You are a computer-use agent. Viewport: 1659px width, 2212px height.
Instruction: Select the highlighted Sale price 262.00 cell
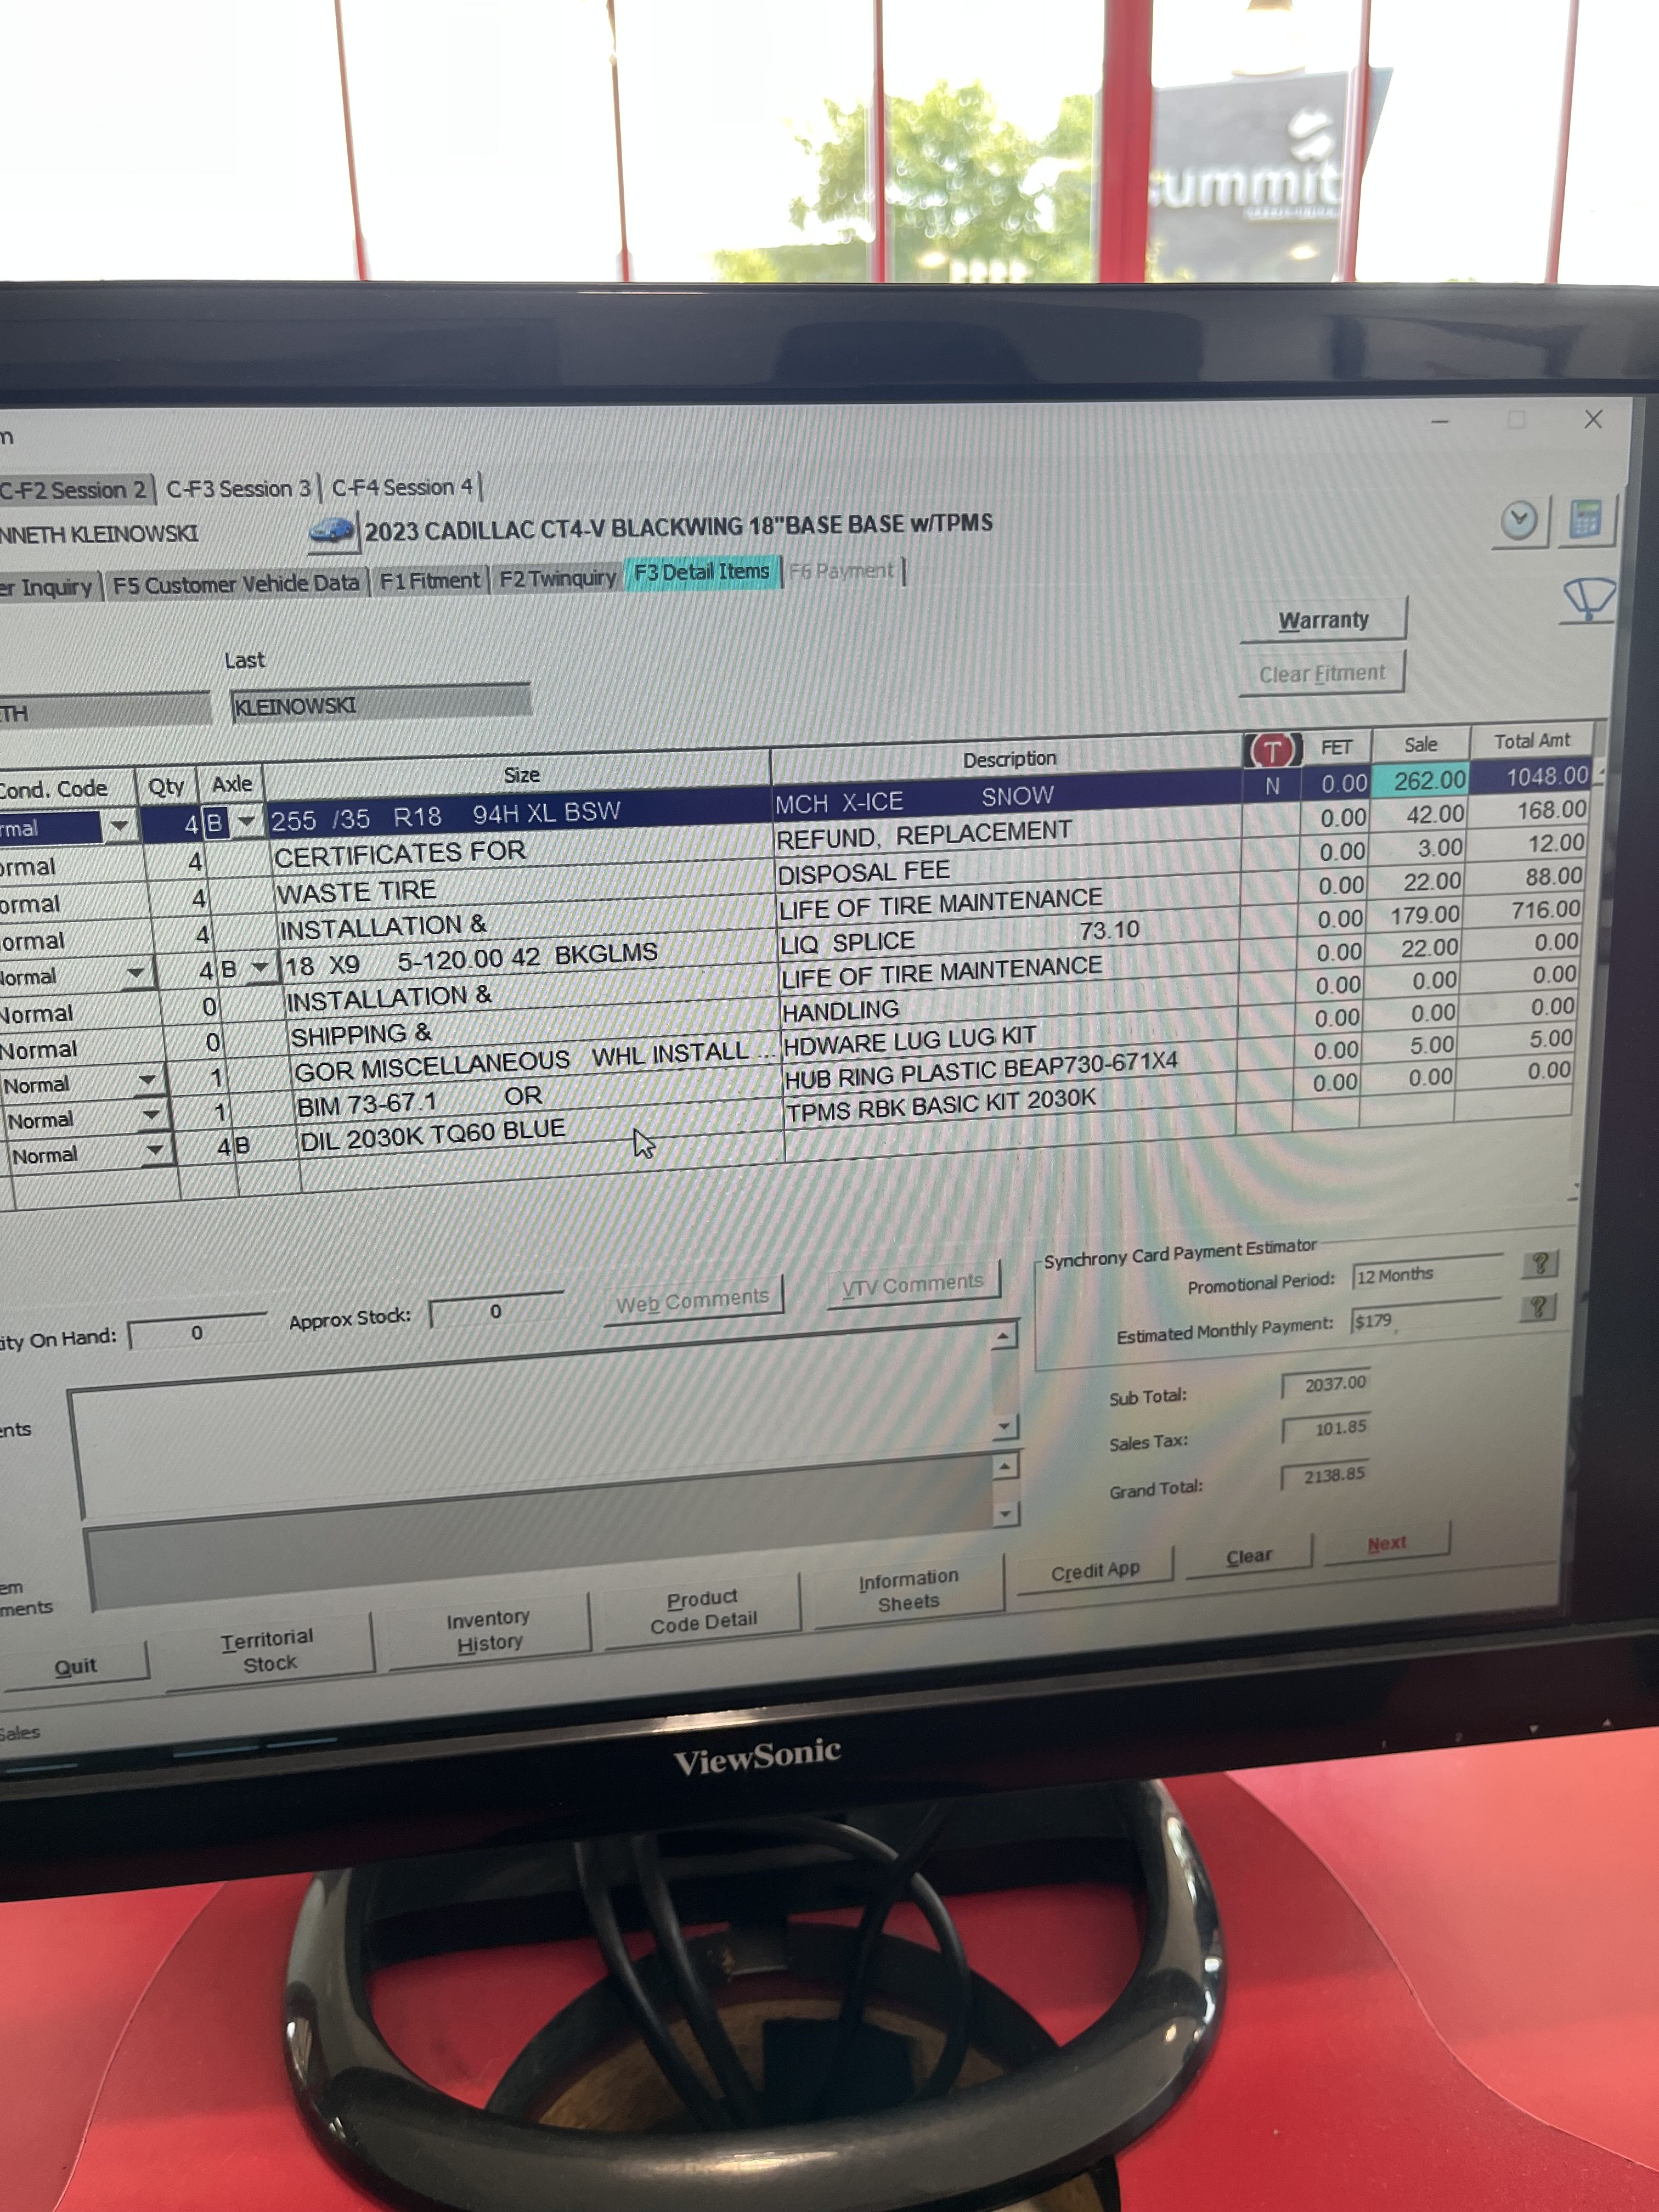pyautogui.click(x=1420, y=780)
